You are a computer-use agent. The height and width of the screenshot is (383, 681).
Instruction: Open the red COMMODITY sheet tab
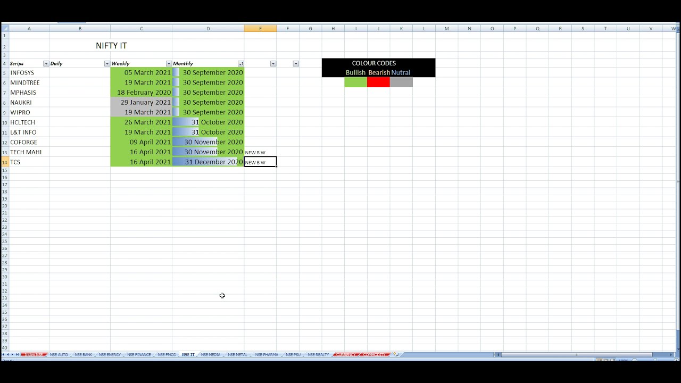pos(375,355)
